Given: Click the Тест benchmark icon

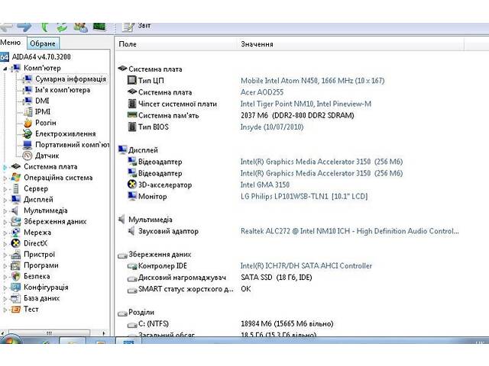Looking at the screenshot, I should coord(15,310).
